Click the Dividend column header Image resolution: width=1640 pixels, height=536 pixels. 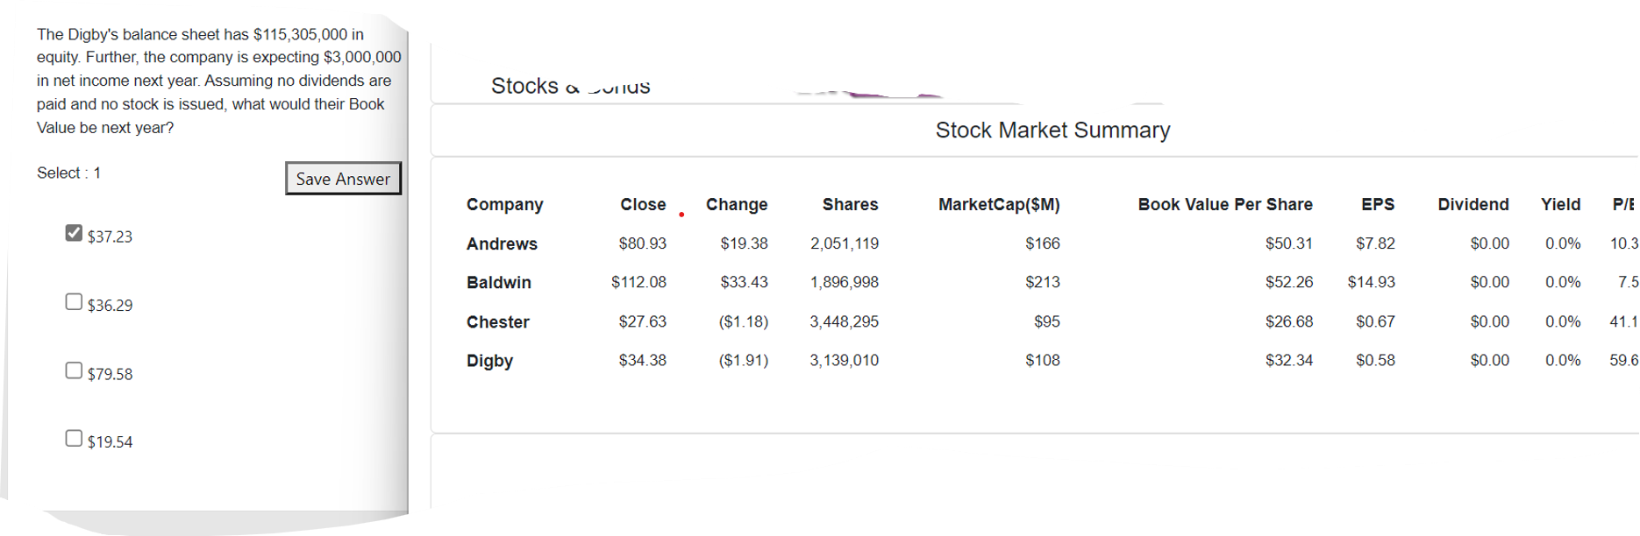click(1472, 204)
